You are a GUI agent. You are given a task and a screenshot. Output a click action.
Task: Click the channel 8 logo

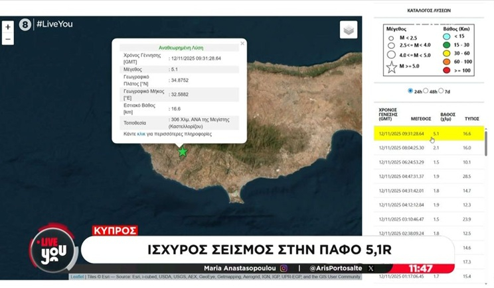click(x=25, y=24)
